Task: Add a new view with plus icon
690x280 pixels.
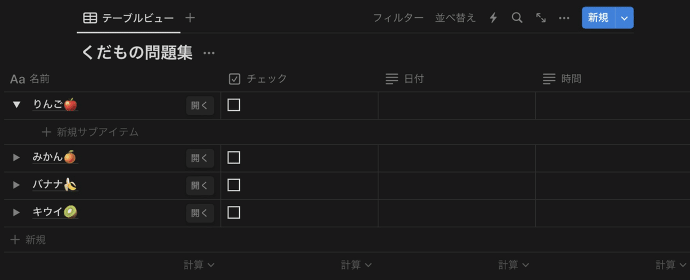Action: (x=190, y=18)
